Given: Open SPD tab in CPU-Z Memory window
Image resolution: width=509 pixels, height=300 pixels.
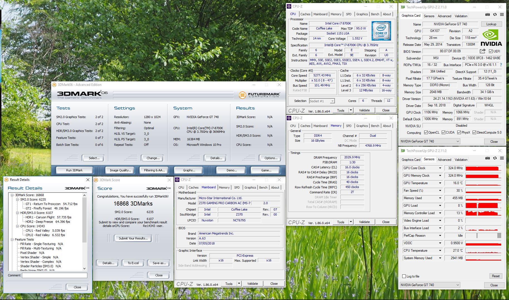Looking at the screenshot, I should click(x=349, y=126).
